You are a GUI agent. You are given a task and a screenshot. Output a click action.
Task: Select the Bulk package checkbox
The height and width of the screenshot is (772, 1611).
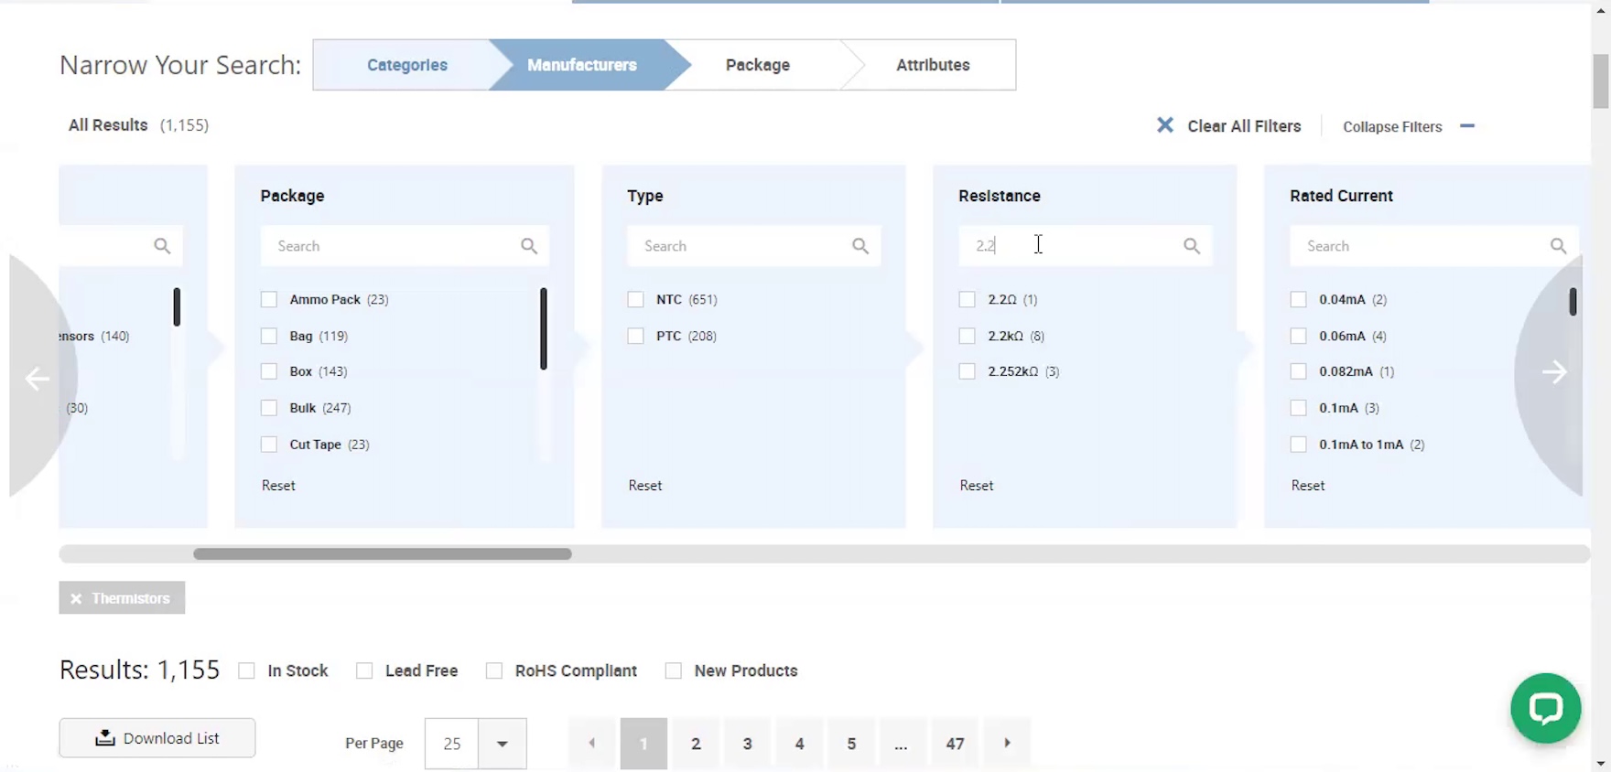click(x=269, y=408)
